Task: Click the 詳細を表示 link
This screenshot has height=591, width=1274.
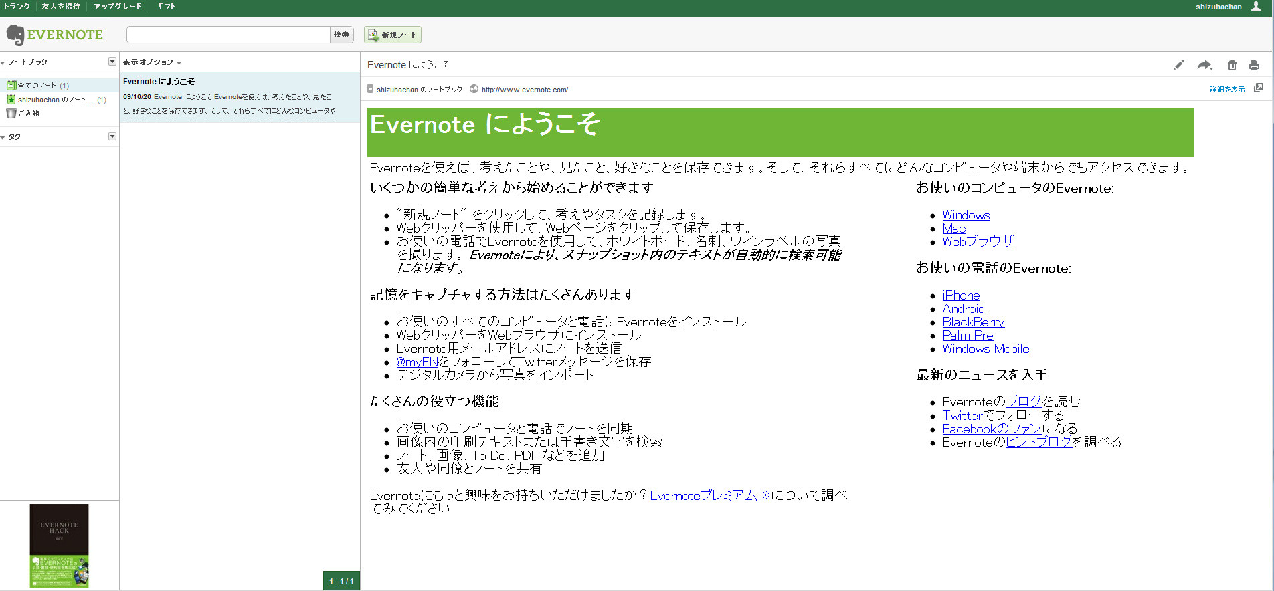Action: coord(1227,90)
